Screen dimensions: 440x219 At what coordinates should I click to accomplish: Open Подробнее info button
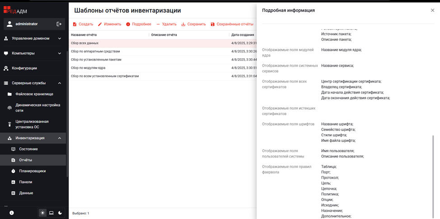[x=139, y=24]
